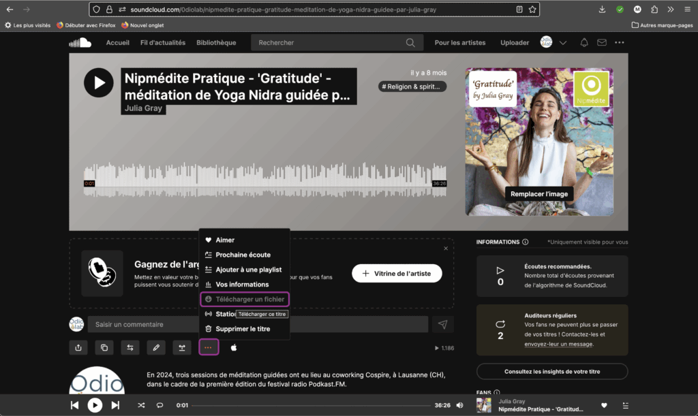This screenshot has height=416, width=698.
Task: Click the player bar track thumbnail
Action: [x=484, y=405]
